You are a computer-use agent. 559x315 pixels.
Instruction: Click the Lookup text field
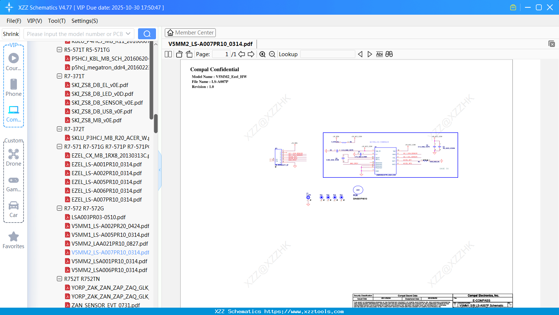pos(328,54)
